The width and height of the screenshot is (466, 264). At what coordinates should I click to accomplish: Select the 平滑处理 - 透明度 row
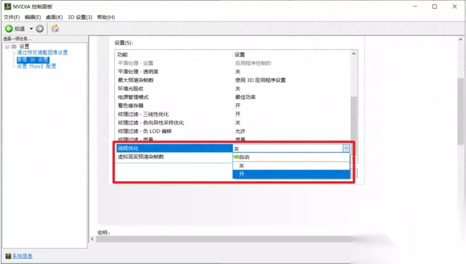[233, 71]
